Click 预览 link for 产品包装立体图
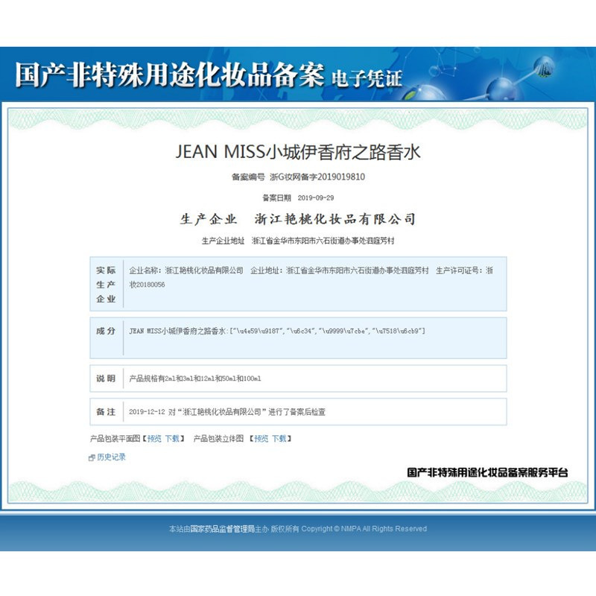The image size is (596, 596). pos(261,439)
